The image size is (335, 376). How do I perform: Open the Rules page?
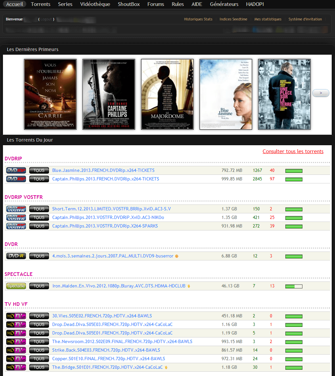[178, 4]
